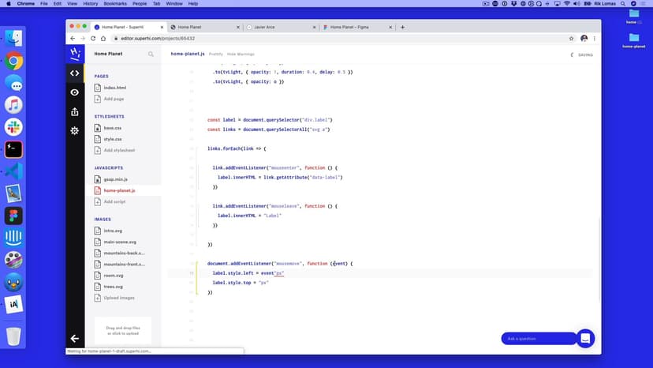The height and width of the screenshot is (368, 653).
Task: Toggle Hide Warnings in editor header
Action: pyautogui.click(x=241, y=54)
